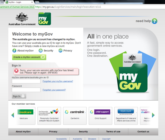165x140 pixels.
Task: Click the myGov favicon in browser tab
Action: (x=7, y=2)
